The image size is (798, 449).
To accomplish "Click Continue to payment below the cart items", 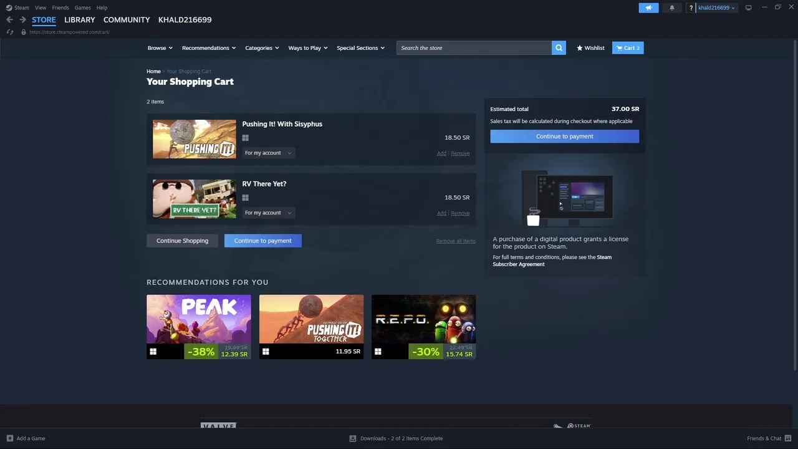I will click(x=263, y=241).
